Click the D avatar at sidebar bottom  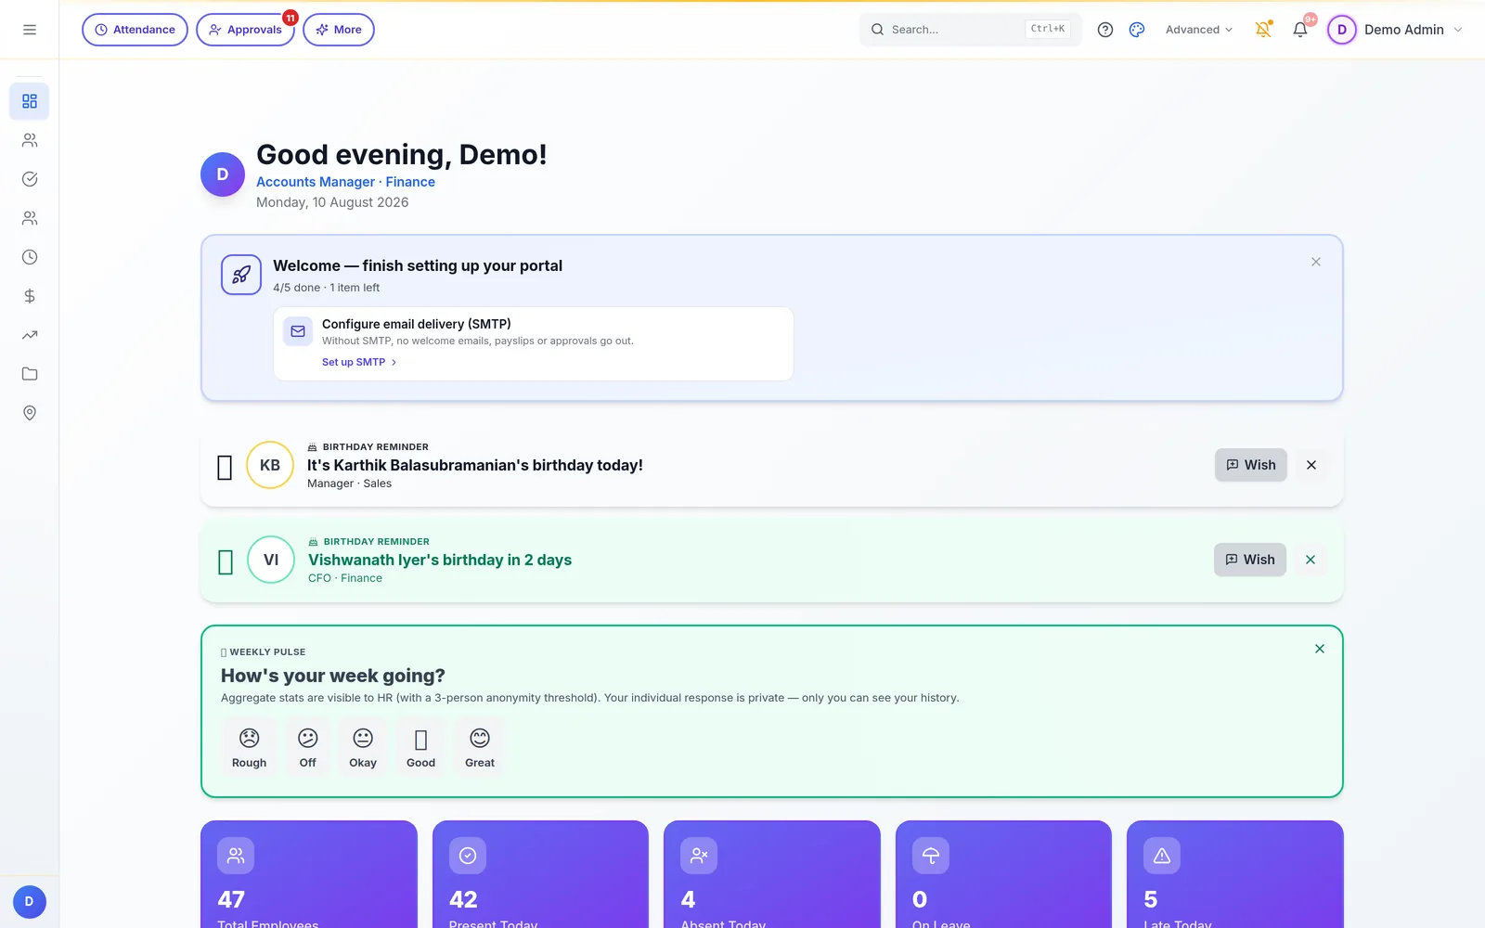point(30,902)
